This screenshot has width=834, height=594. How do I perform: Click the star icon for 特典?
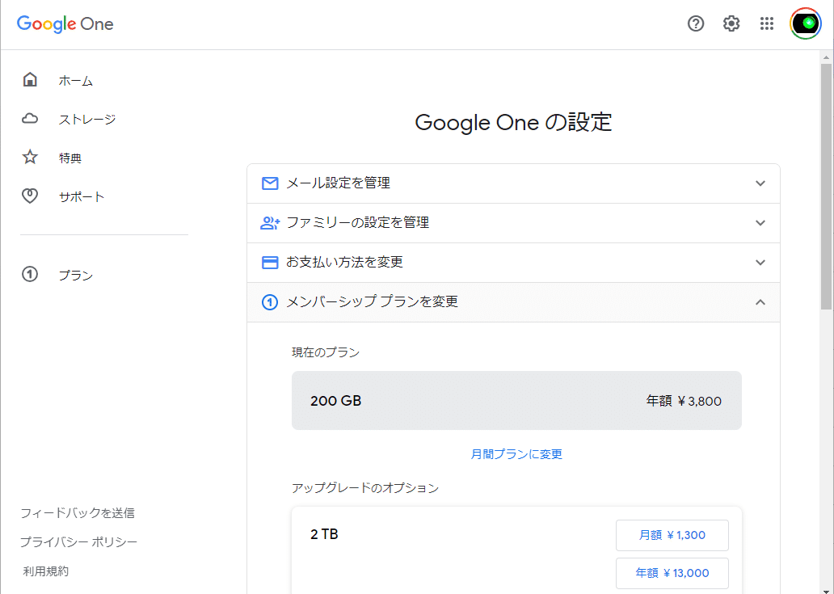(x=30, y=158)
